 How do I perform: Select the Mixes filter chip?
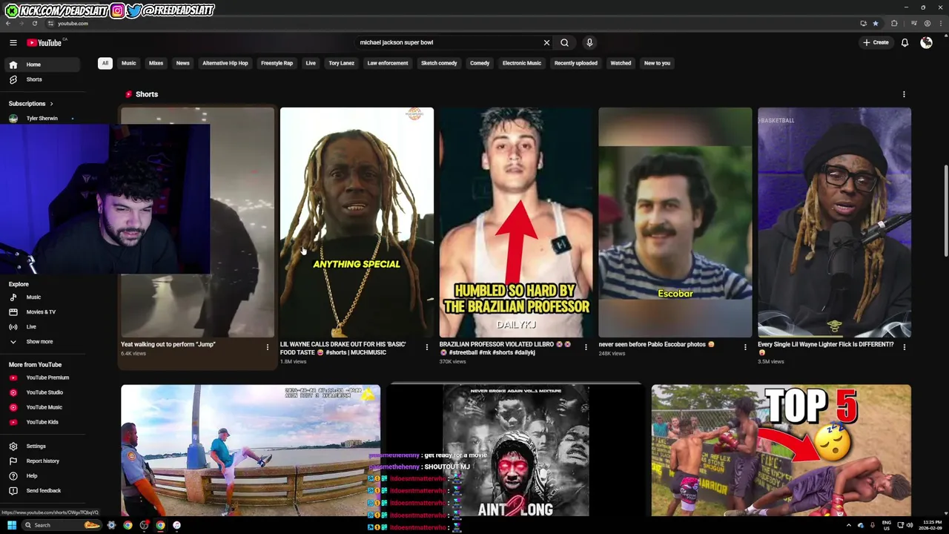point(156,63)
